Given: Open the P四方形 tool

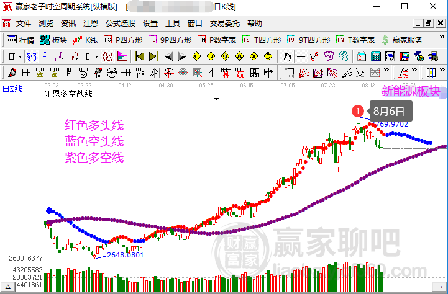Looking at the screenshot, I should point(123,40).
